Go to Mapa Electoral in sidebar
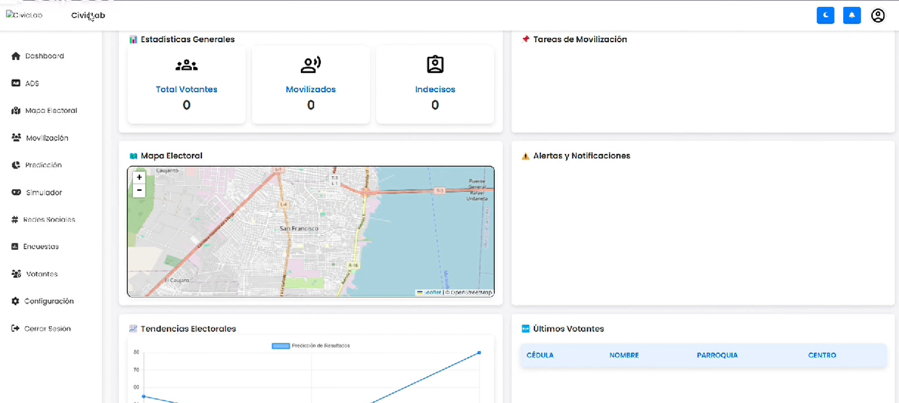Image resolution: width=899 pixels, height=403 pixels. click(51, 111)
